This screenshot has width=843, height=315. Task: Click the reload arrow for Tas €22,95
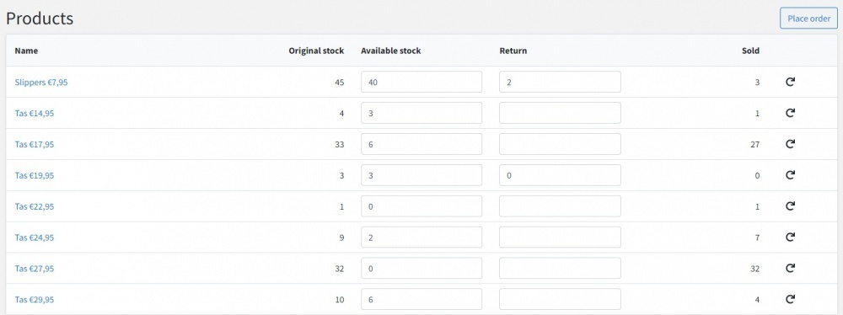click(x=790, y=206)
